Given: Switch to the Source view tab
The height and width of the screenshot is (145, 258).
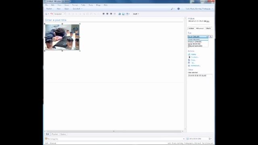Looking at the screenshot, I should (x=63, y=134).
